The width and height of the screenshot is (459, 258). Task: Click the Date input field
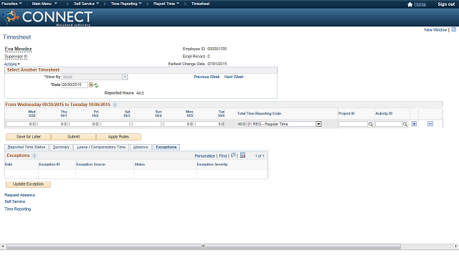[x=75, y=85]
